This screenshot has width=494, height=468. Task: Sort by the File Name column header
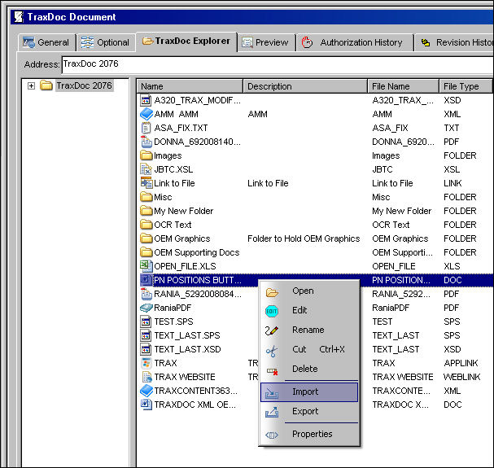point(404,86)
